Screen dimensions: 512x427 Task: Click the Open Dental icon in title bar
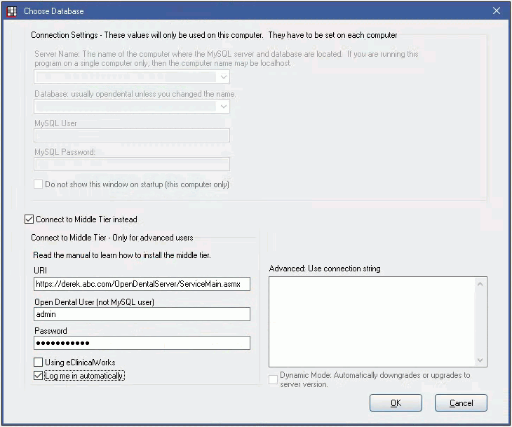(11, 11)
